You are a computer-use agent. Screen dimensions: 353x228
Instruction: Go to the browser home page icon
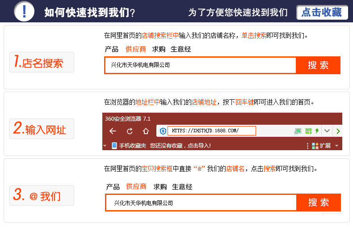(146, 131)
